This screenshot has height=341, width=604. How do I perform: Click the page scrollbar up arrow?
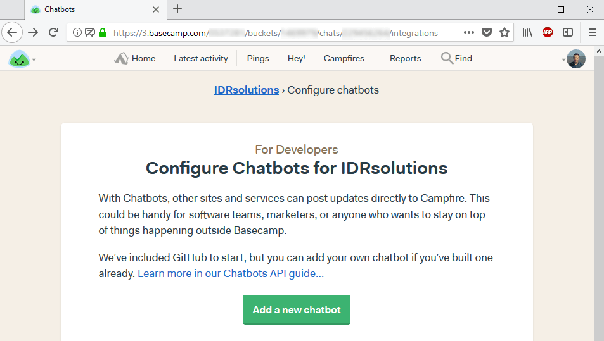tap(599, 51)
